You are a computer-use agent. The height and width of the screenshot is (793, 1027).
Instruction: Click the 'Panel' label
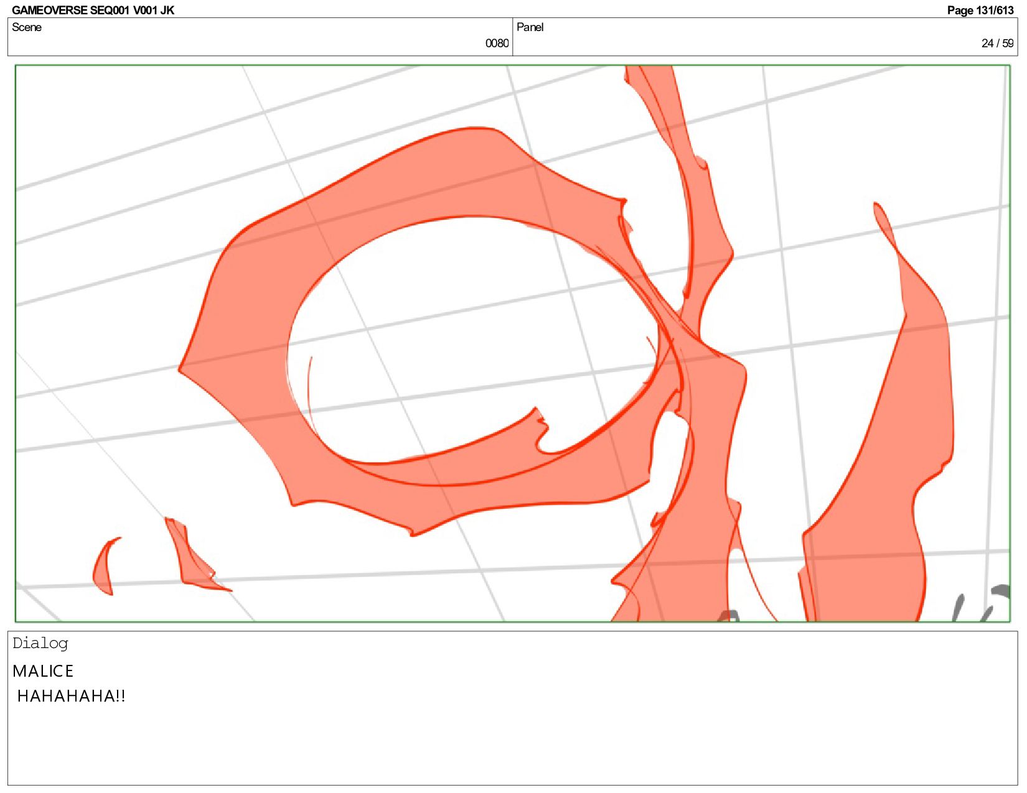(530, 27)
